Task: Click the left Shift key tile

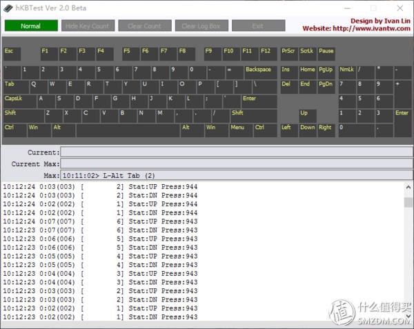Action: pyautogui.click(x=23, y=116)
